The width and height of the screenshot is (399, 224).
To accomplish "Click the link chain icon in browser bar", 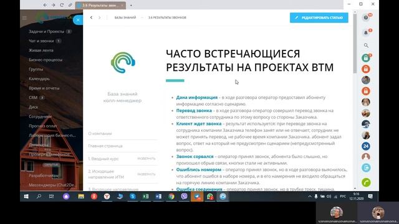I will point(70,5).
